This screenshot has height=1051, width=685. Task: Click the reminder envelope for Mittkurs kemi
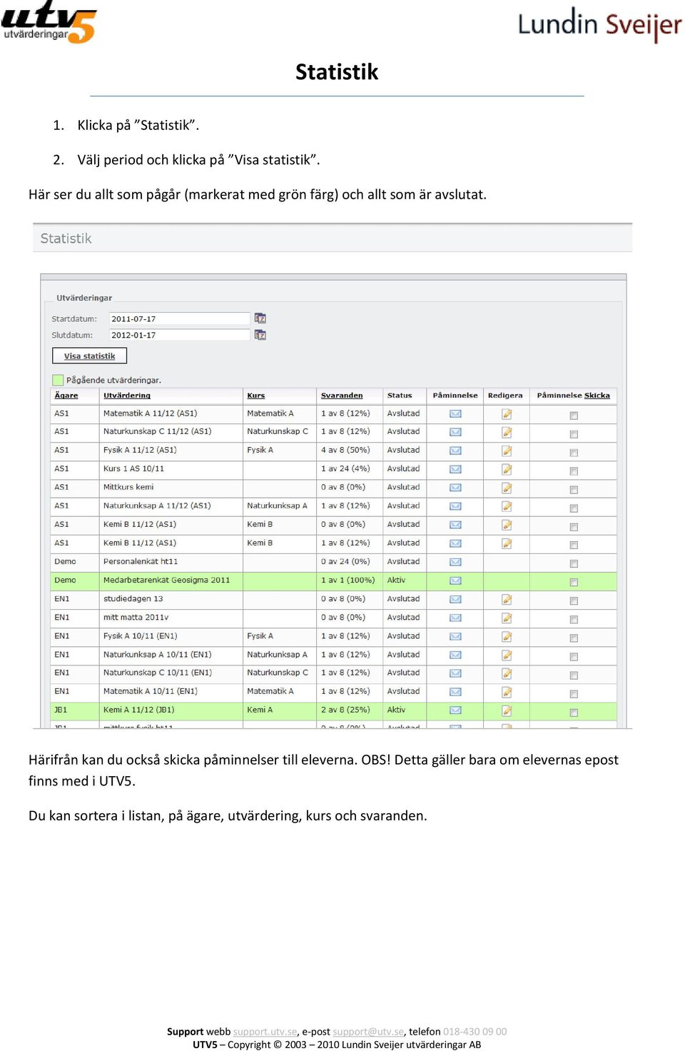(x=455, y=488)
